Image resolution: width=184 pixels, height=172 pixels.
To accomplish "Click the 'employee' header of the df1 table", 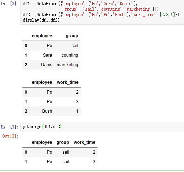I will coord(42,36).
